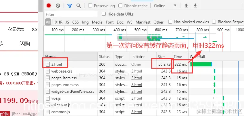
Task: Click the pages-item.css file icon
Action: [x=48, y=78]
